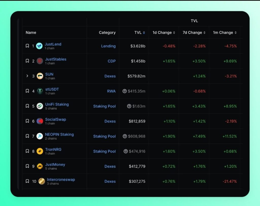Select Intercroneswap TVL value $307,275
This screenshot has width=260, height=206.
137,181
